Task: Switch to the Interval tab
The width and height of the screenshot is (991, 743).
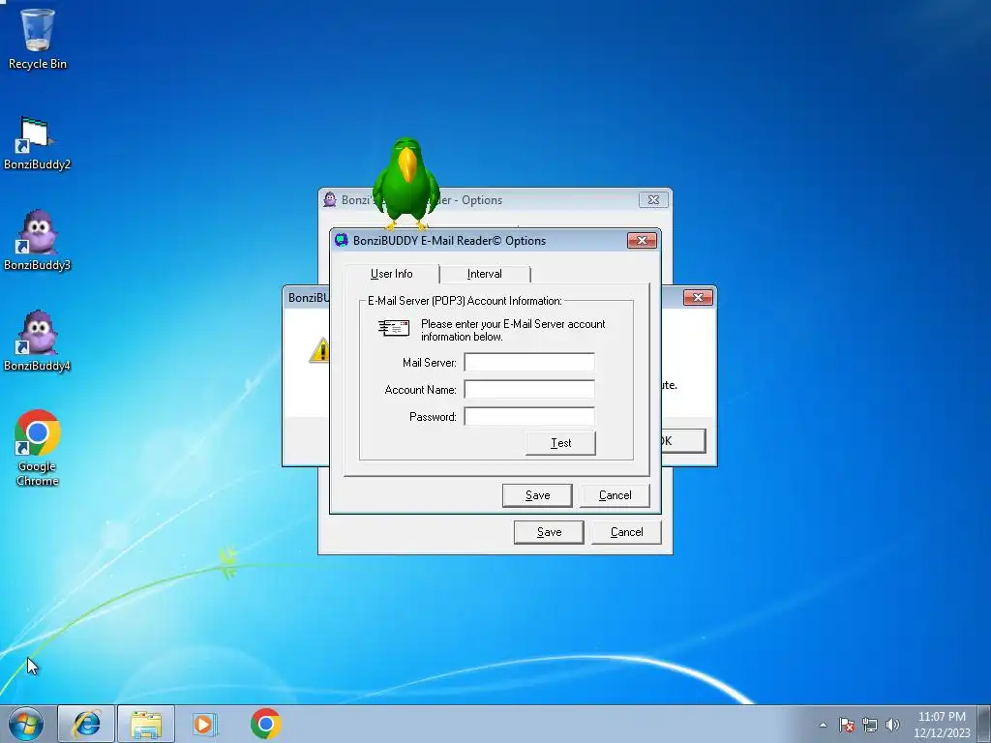Action: pos(485,274)
